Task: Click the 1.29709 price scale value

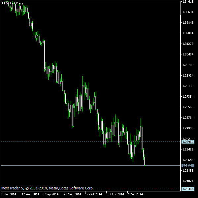Action: click(x=188, y=65)
